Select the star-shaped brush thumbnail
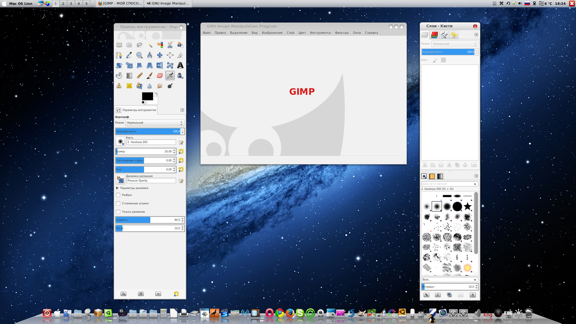This screenshot has width=576, height=324. click(468, 206)
